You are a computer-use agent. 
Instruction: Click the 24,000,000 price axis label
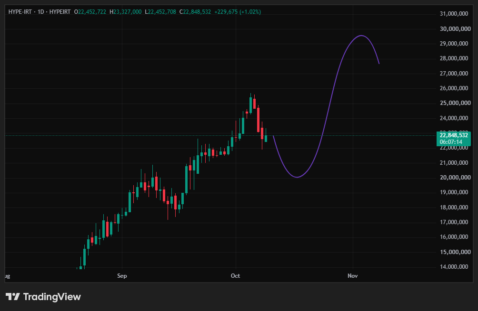click(x=454, y=118)
